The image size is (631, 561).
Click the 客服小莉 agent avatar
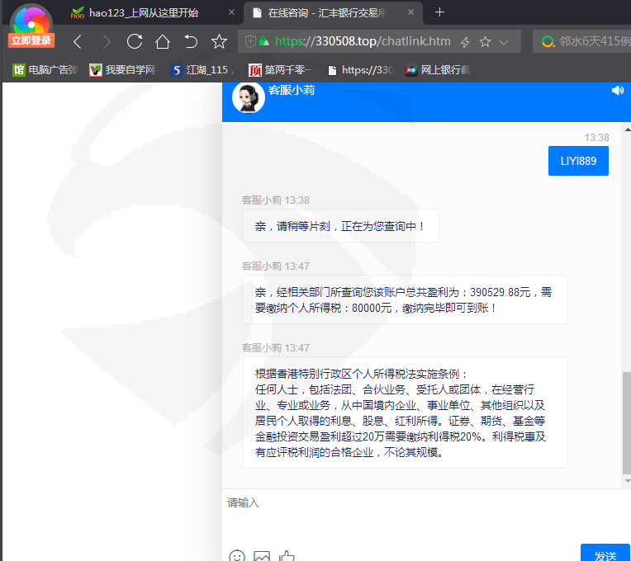pyautogui.click(x=248, y=98)
